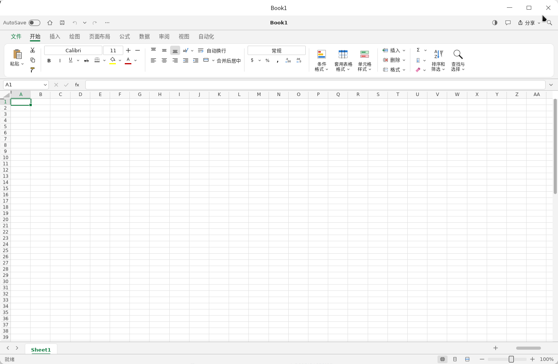Expand the 条件格式 menu
The width and height of the screenshot is (558, 364).
pos(322,61)
